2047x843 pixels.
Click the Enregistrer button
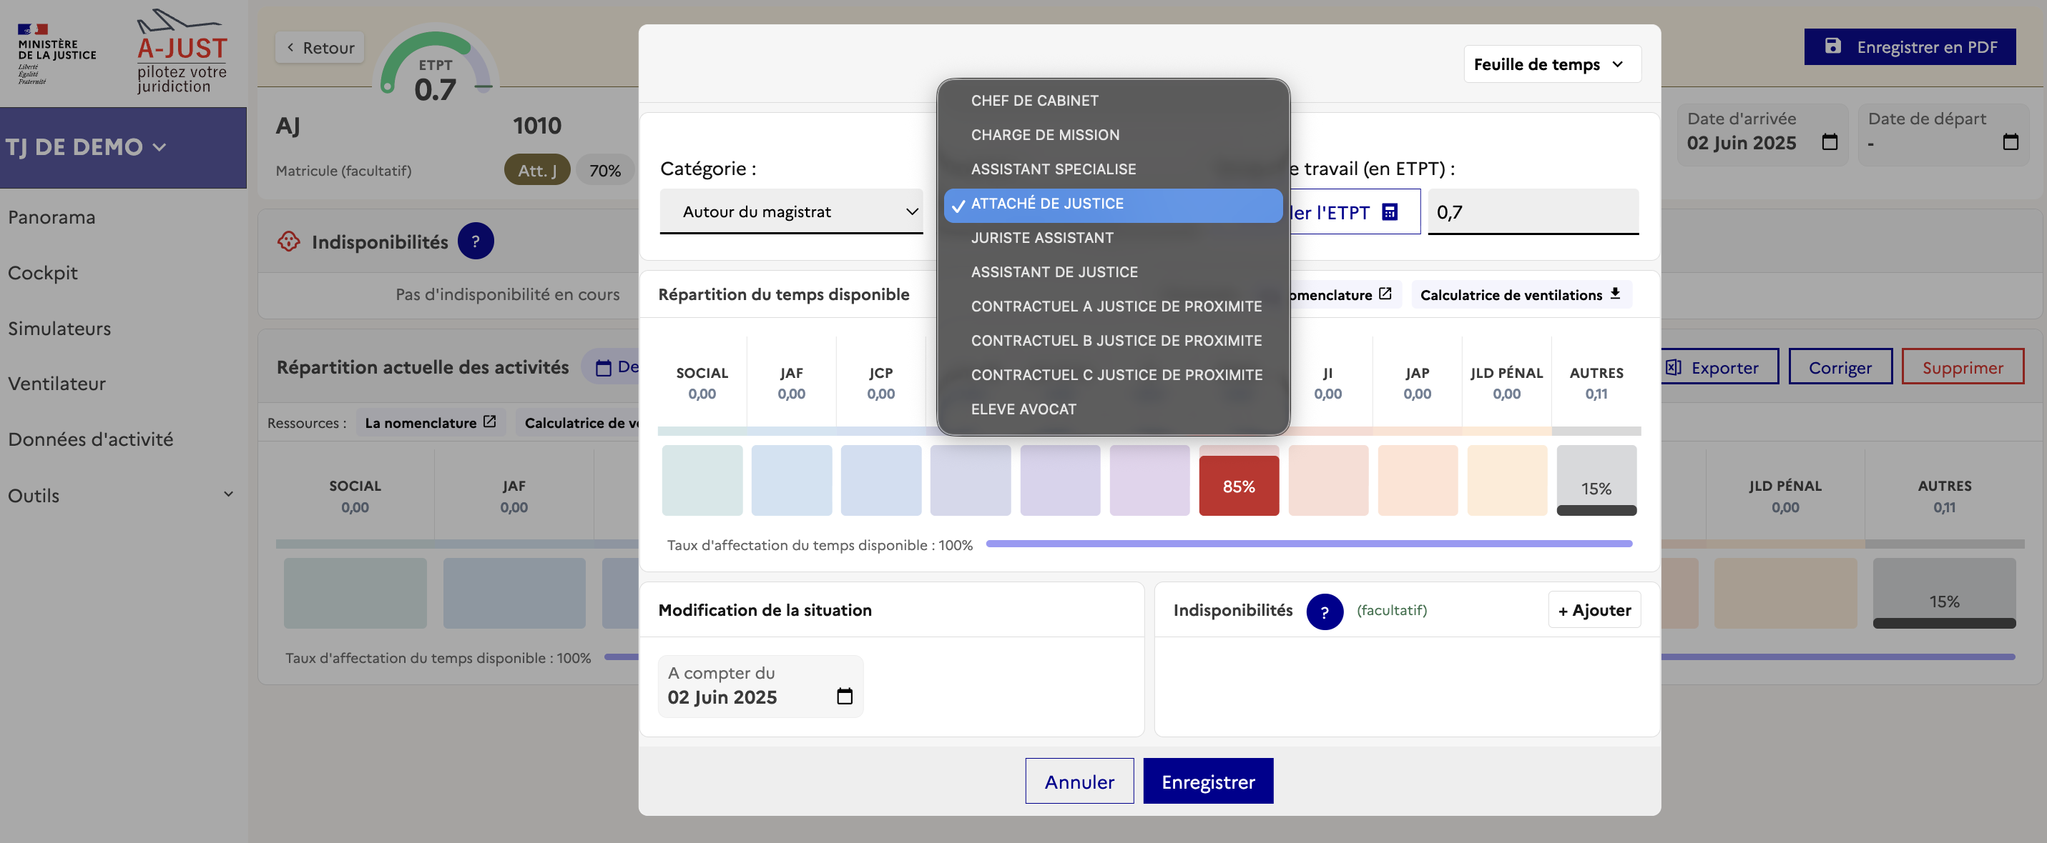[1207, 781]
